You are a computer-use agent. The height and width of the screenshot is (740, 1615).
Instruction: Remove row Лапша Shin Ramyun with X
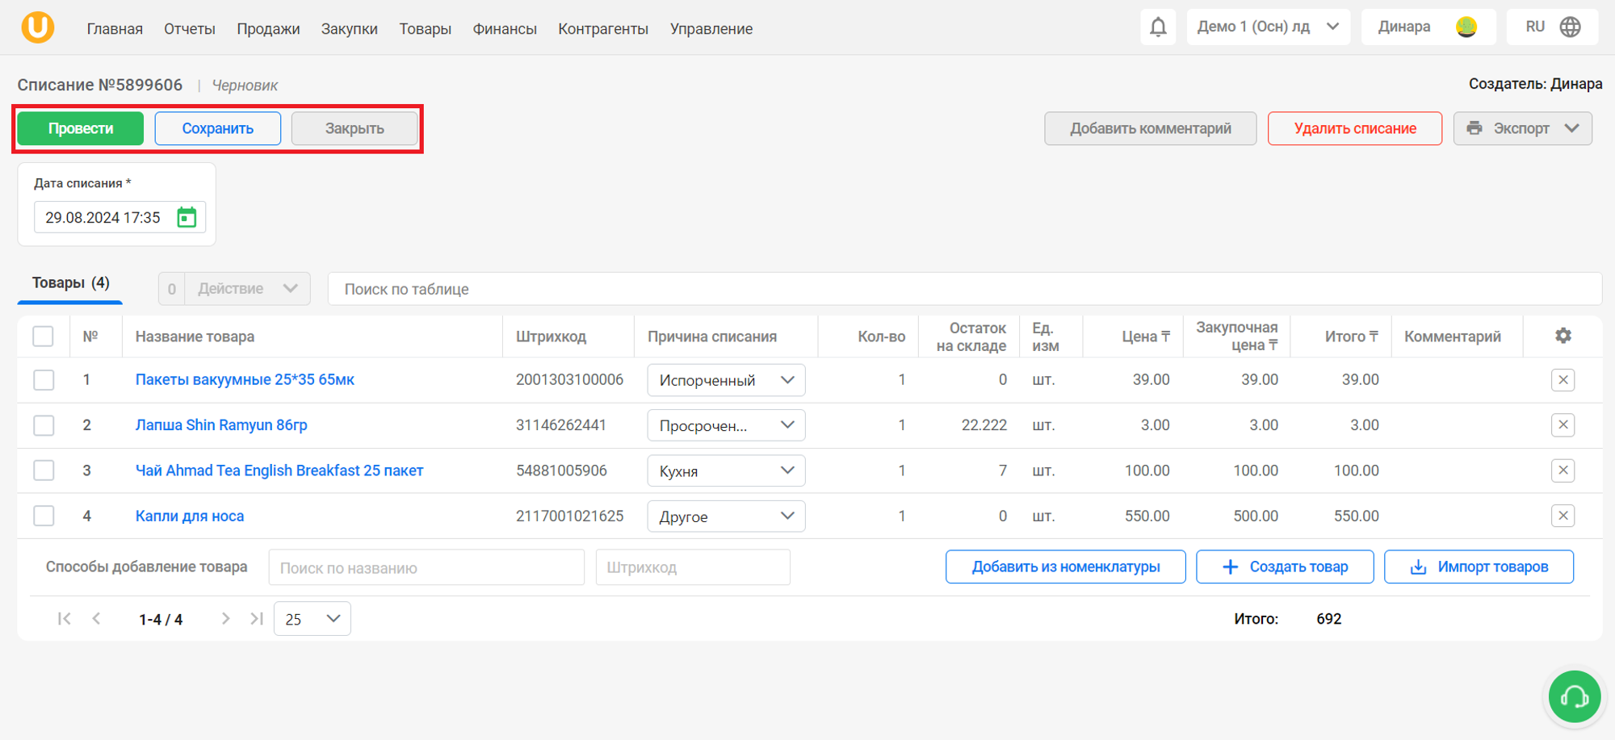click(x=1563, y=425)
